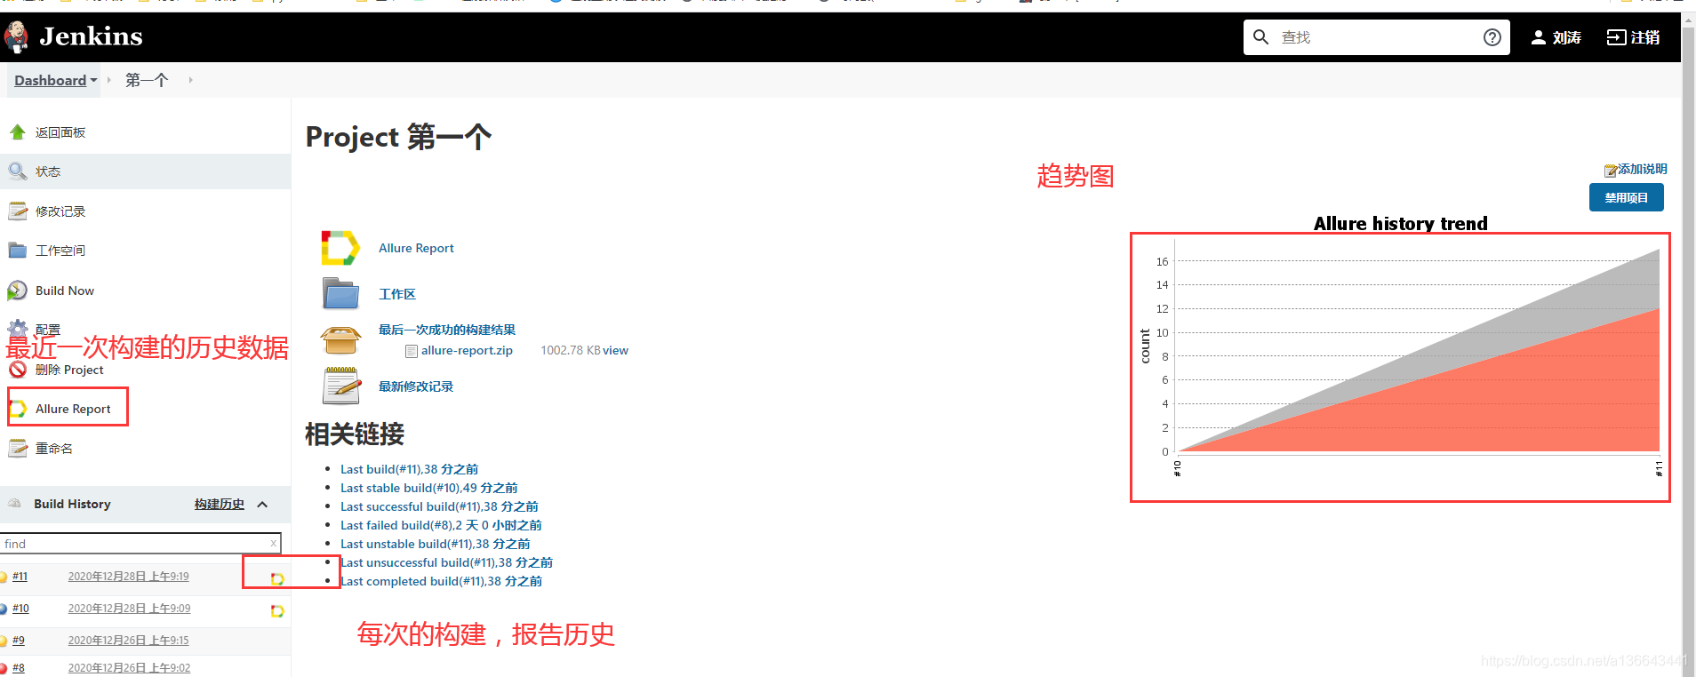
Task: Click the notepad 最新修改记录 large icon
Action: (341, 386)
